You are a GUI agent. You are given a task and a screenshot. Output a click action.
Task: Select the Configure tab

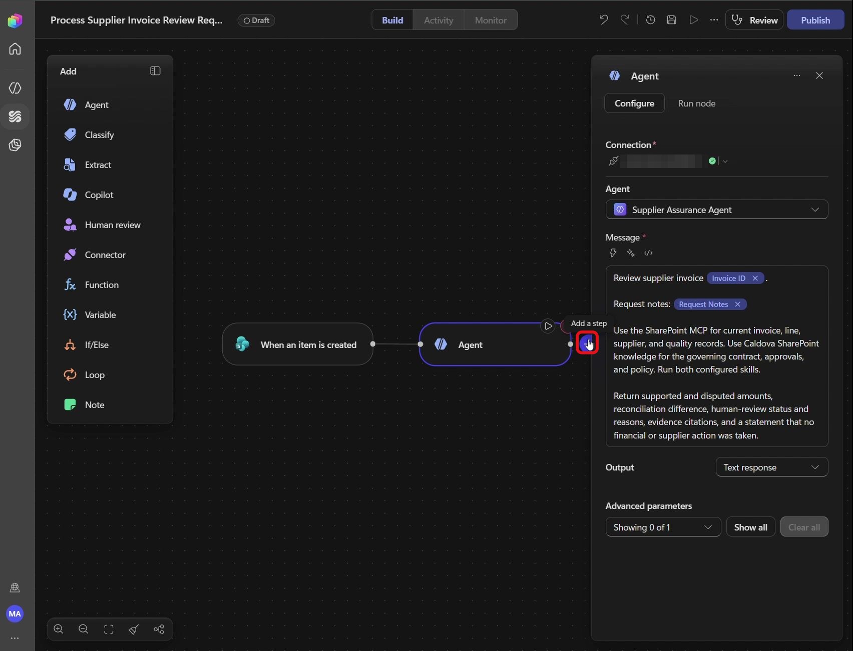[x=634, y=103]
